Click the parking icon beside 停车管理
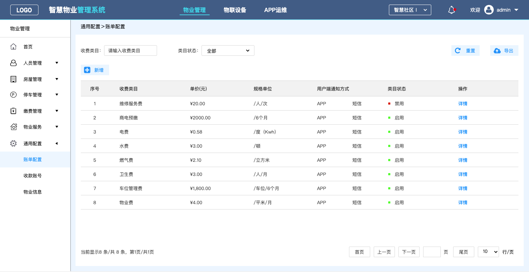 point(13,95)
